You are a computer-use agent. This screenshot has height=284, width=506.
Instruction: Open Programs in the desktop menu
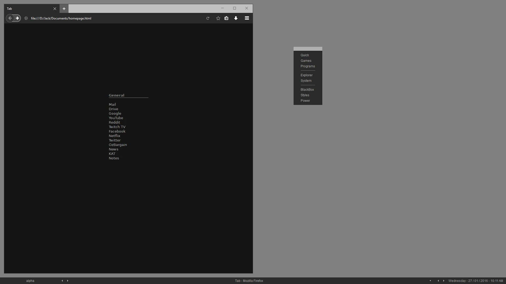tap(308, 66)
